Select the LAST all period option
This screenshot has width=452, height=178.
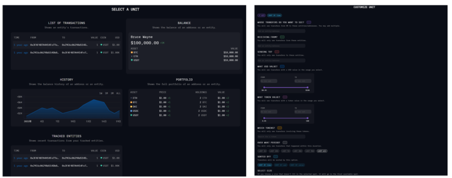click(x=322, y=151)
